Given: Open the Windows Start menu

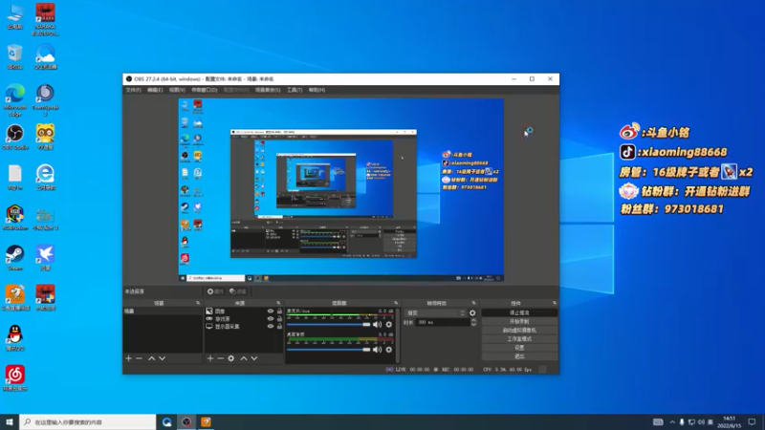Looking at the screenshot, I should click(10, 421).
